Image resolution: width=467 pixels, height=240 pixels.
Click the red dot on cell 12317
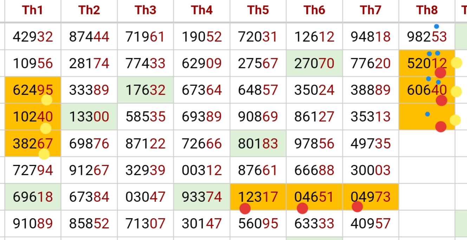(x=245, y=208)
